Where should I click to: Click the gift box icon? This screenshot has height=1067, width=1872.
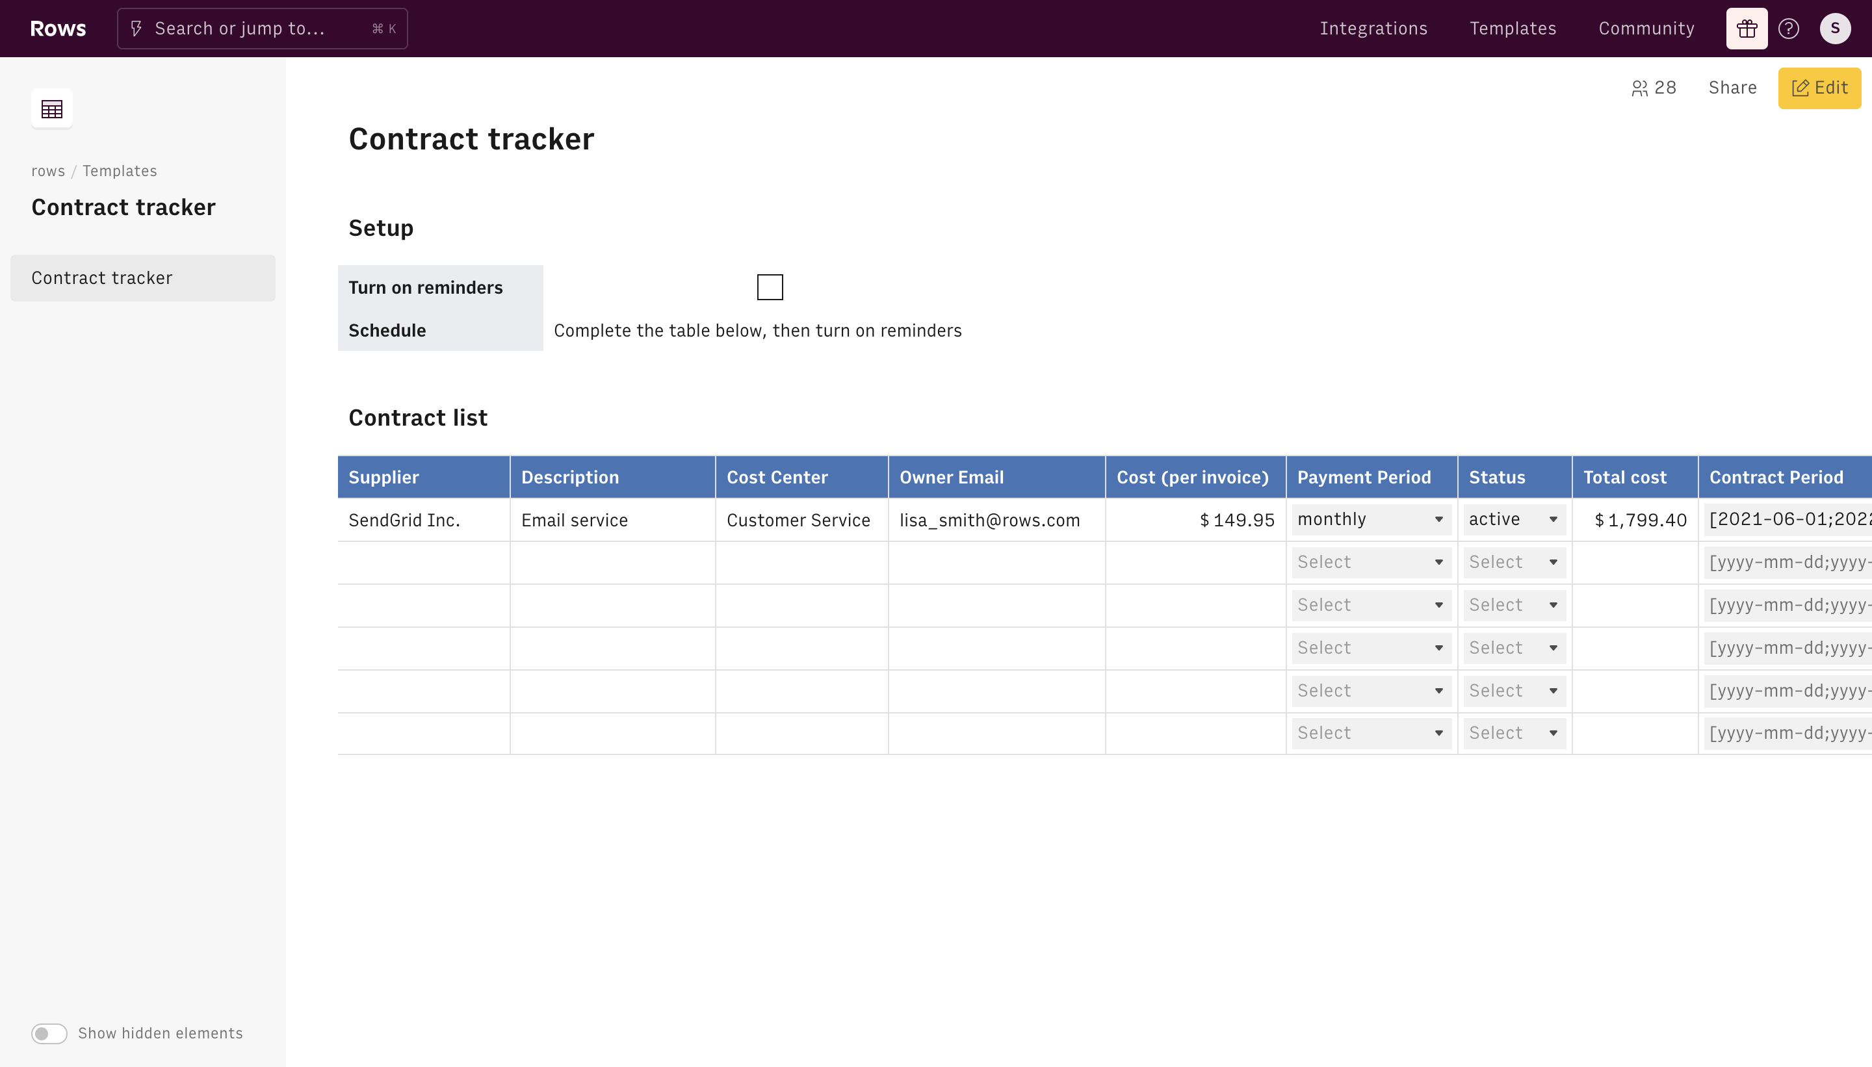point(1746,29)
